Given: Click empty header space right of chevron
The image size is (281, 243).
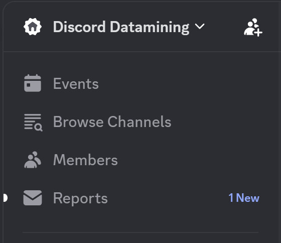Looking at the screenshot, I should [224, 27].
